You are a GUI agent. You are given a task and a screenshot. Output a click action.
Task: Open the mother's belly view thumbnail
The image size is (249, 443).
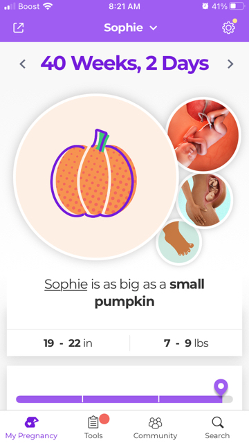tap(205, 200)
